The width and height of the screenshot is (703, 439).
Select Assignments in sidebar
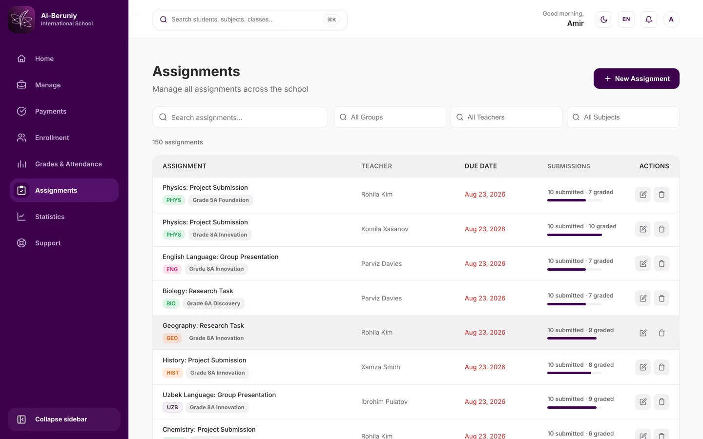tap(64, 190)
